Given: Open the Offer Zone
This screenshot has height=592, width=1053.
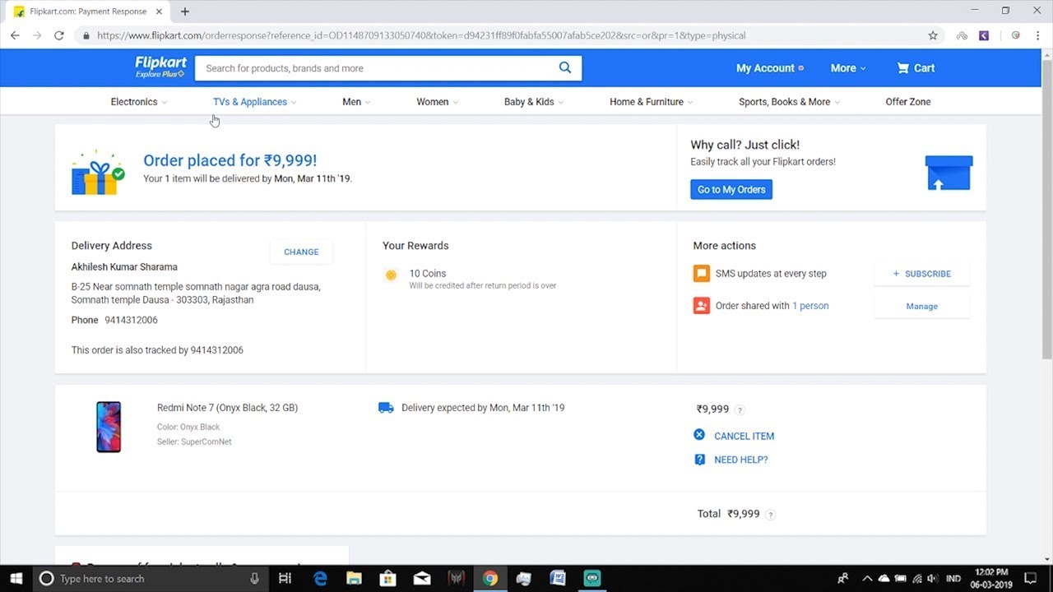Looking at the screenshot, I should tap(908, 102).
